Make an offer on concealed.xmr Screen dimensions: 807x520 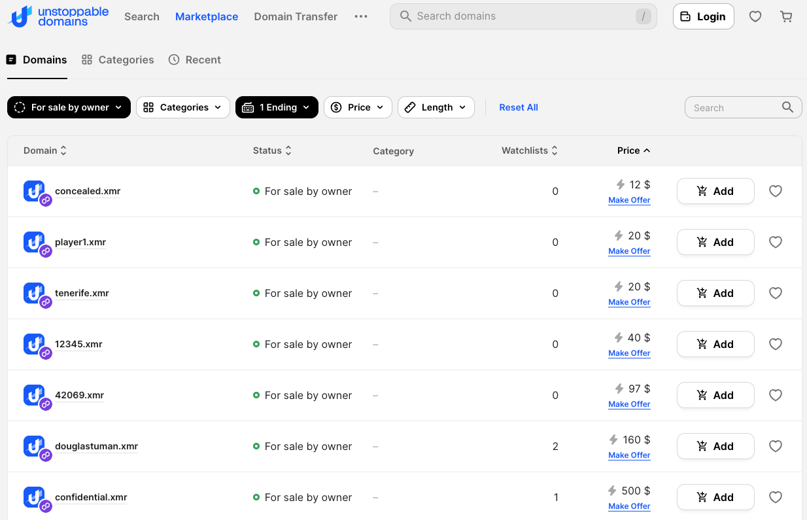point(629,200)
